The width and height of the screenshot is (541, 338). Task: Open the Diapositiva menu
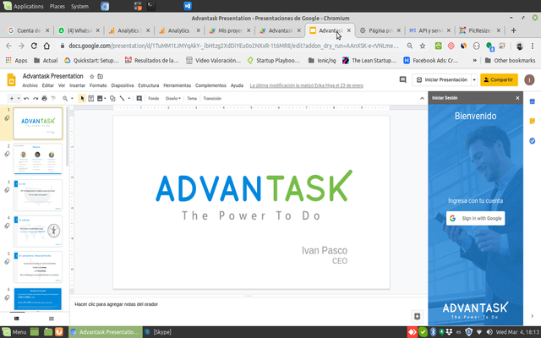pyautogui.click(x=123, y=85)
